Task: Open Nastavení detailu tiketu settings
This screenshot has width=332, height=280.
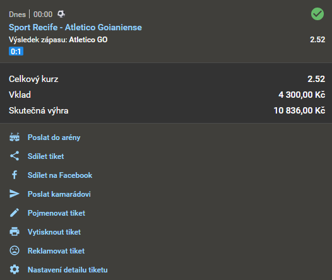Action: coord(68,270)
